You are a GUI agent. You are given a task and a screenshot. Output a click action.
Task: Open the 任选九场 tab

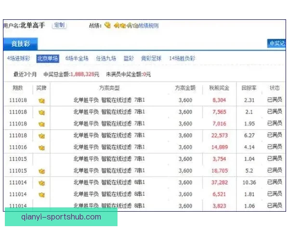tap(106, 58)
